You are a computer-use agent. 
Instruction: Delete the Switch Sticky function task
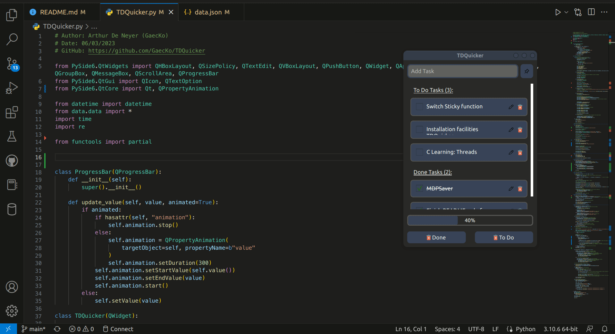tap(520, 107)
